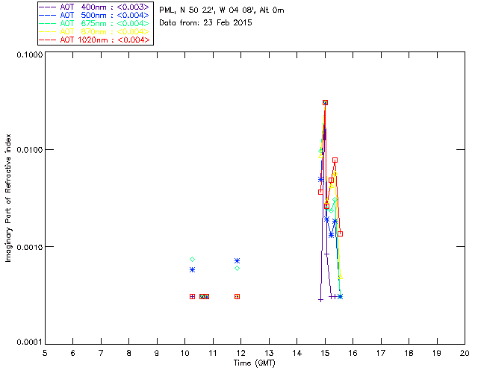Select the AOT 1020nm legend entry

pyautogui.click(x=95, y=40)
